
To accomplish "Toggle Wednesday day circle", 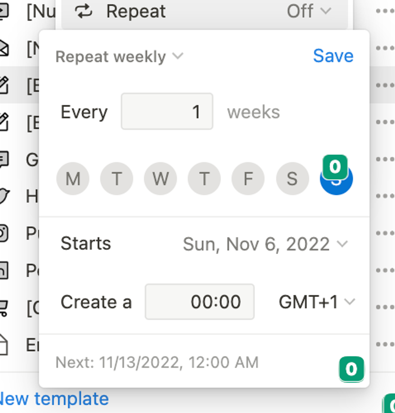I will 161,179.
